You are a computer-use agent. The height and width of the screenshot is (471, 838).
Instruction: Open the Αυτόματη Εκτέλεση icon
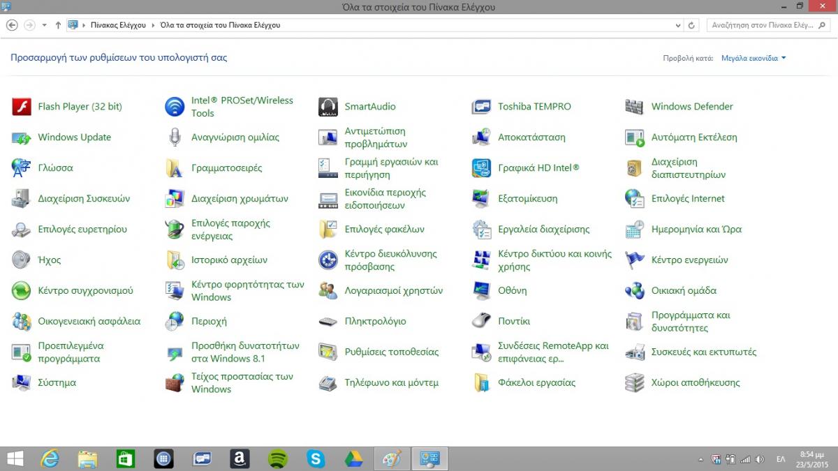(x=635, y=137)
